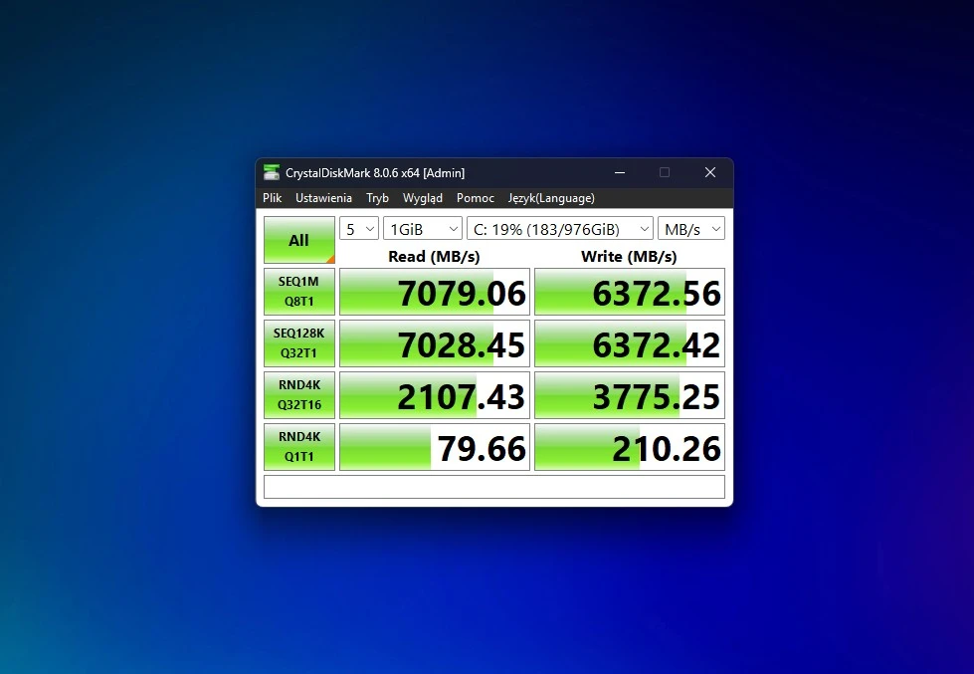Expand the 1GiB test size dropdown

tap(423, 229)
